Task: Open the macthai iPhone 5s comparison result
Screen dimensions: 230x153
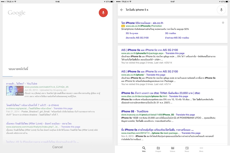Action: click(157, 130)
